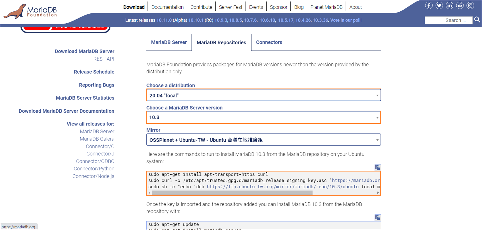Open the Release Schedule sidebar link
The height and width of the screenshot is (230, 482).
[x=94, y=72]
